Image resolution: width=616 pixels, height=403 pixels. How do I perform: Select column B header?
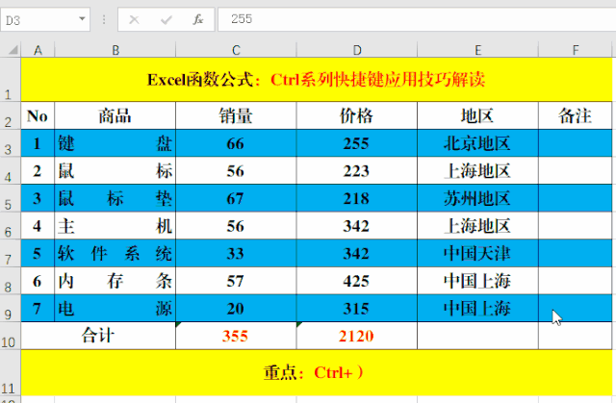coord(115,50)
